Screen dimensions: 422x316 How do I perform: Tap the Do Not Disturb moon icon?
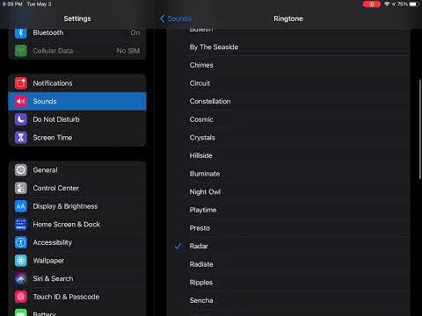tap(21, 119)
